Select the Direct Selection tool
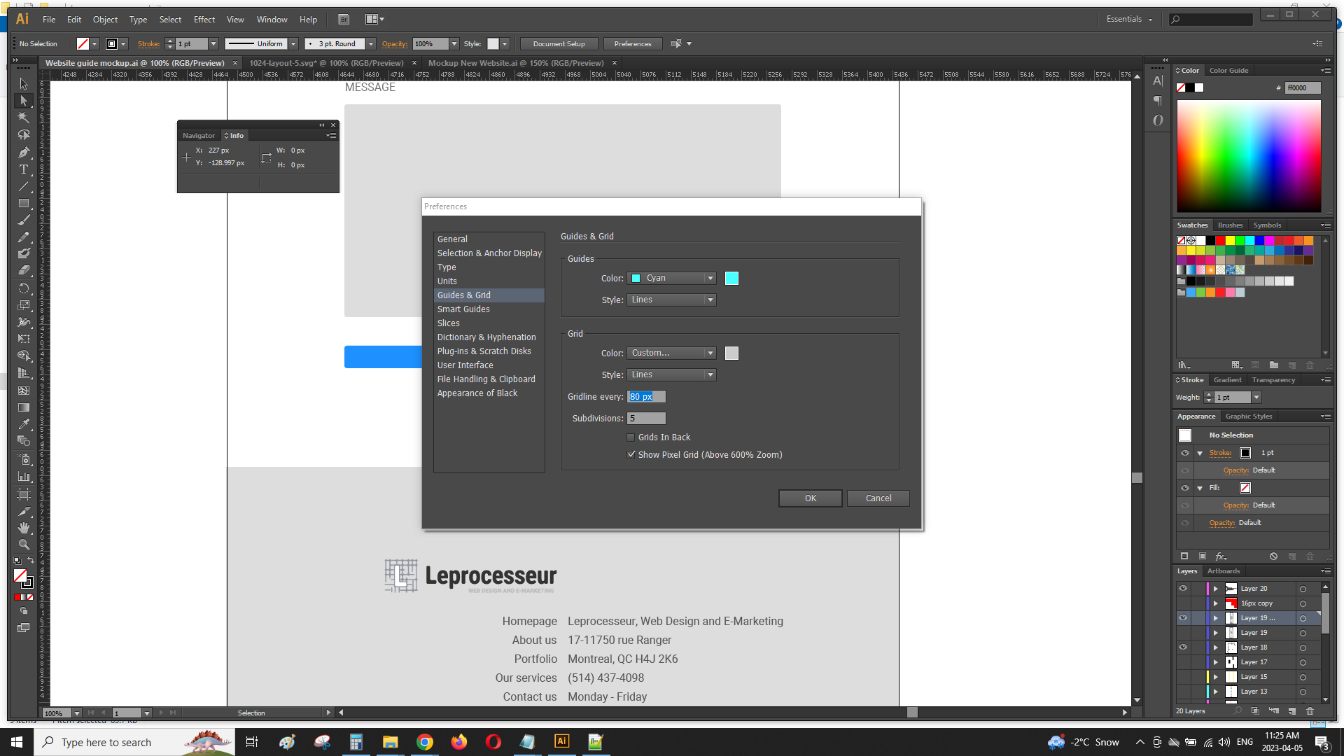Viewport: 1344px width, 756px height. [x=23, y=101]
